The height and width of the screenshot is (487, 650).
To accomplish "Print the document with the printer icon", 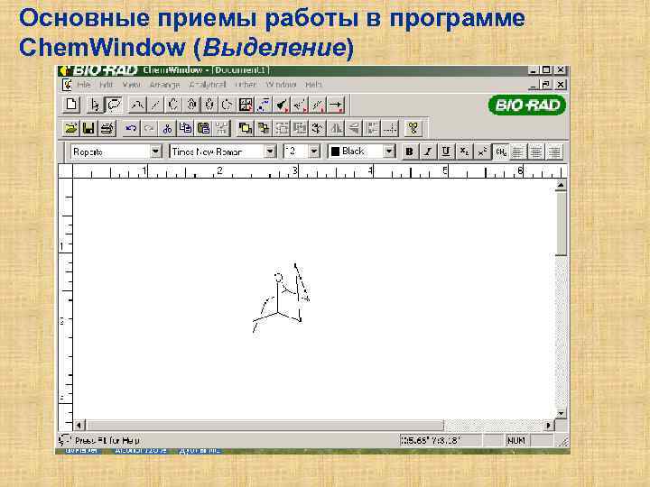I will click(107, 128).
